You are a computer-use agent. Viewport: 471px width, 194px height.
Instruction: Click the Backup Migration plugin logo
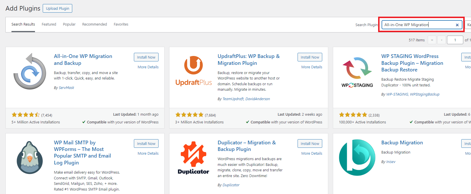(x=357, y=158)
